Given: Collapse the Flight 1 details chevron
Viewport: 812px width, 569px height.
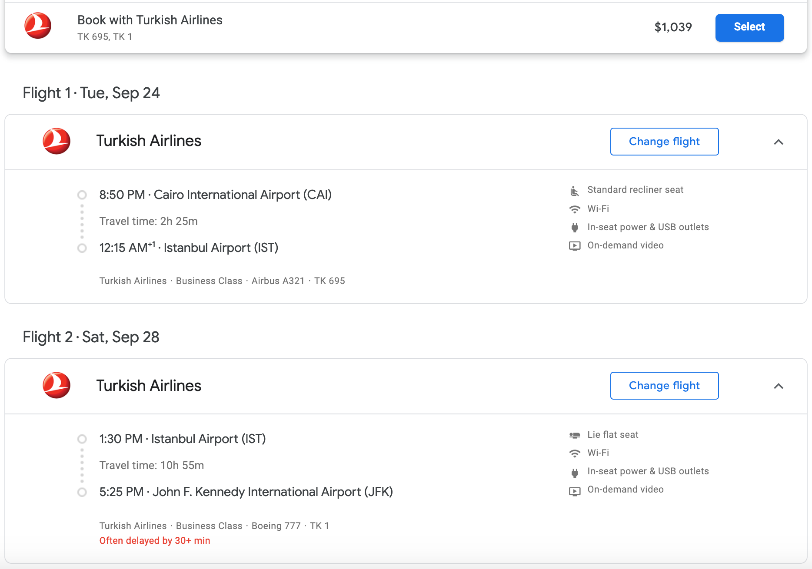Looking at the screenshot, I should pyautogui.click(x=779, y=142).
